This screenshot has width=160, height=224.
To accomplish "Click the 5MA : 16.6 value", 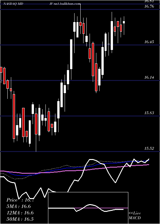I will point(19,206).
